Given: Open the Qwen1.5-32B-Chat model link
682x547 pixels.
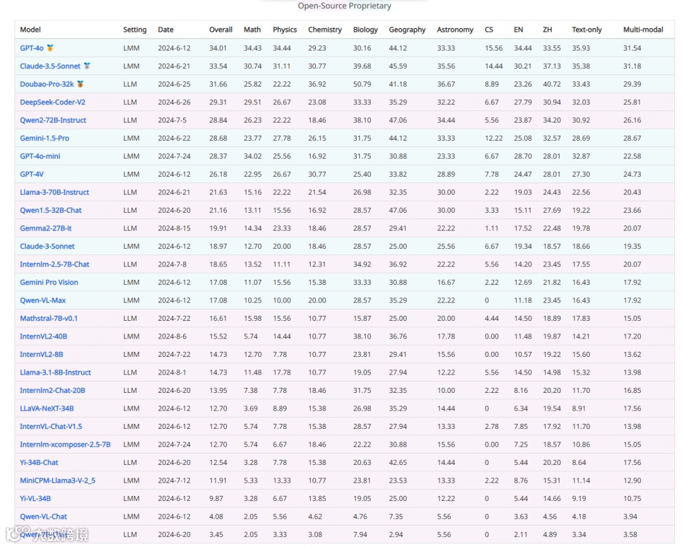Looking at the screenshot, I should tap(51, 210).
